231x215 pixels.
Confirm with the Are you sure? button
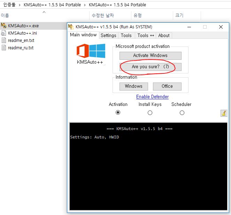tap(151, 67)
